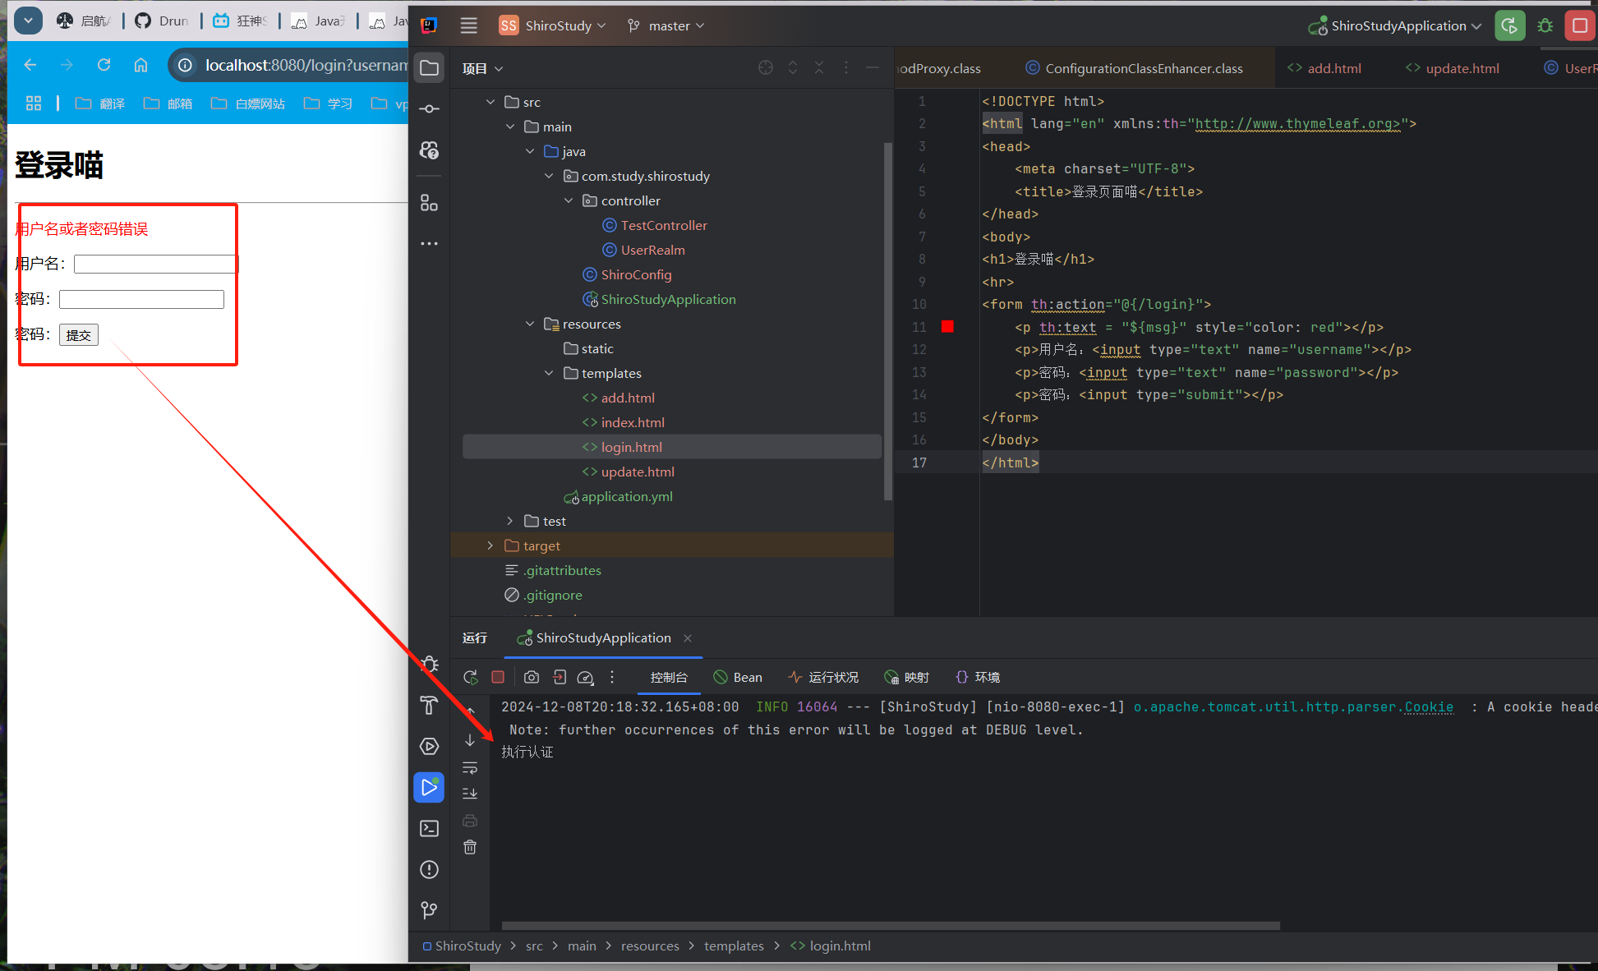
Task: Open the ShiroStudyApplication run configuration dropdown
Action: 1395,25
